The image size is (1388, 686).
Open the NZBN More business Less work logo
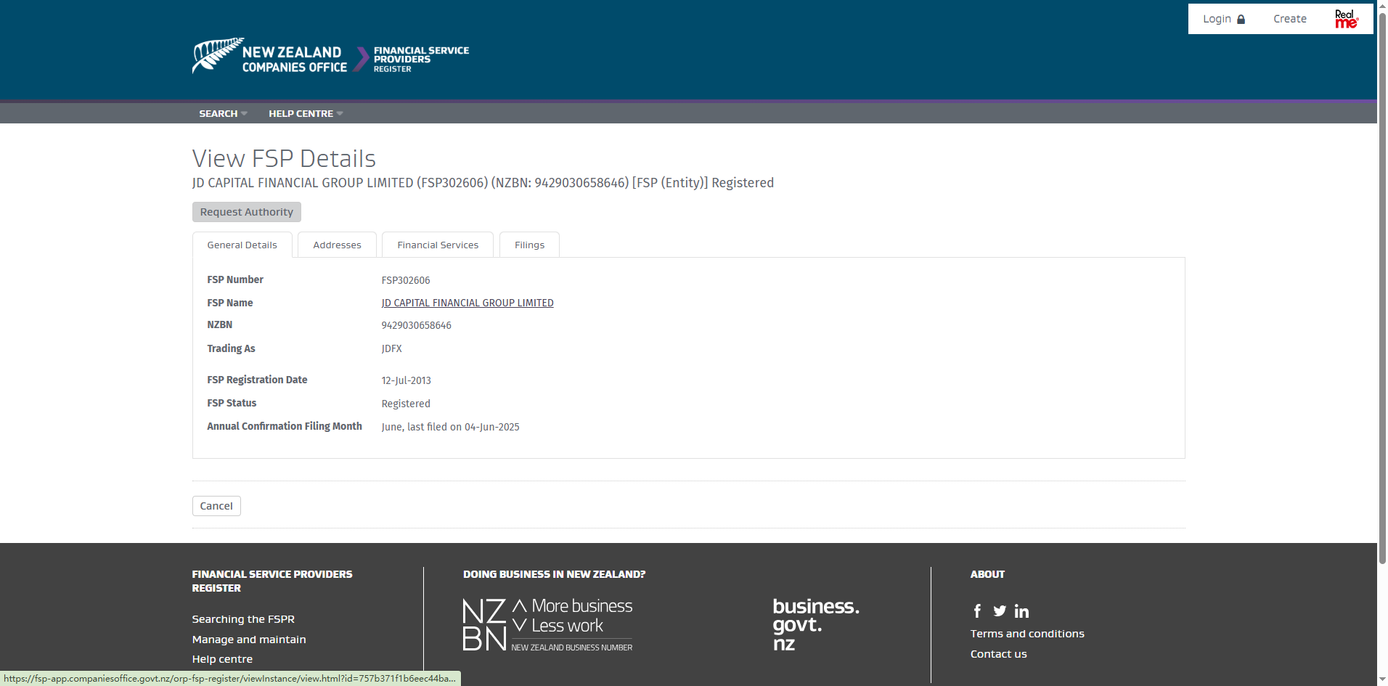tap(547, 624)
